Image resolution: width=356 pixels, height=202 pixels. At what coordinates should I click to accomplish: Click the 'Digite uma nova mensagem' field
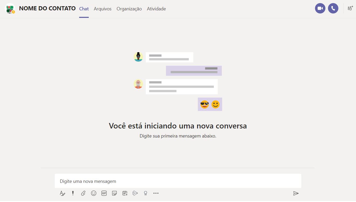(x=178, y=181)
